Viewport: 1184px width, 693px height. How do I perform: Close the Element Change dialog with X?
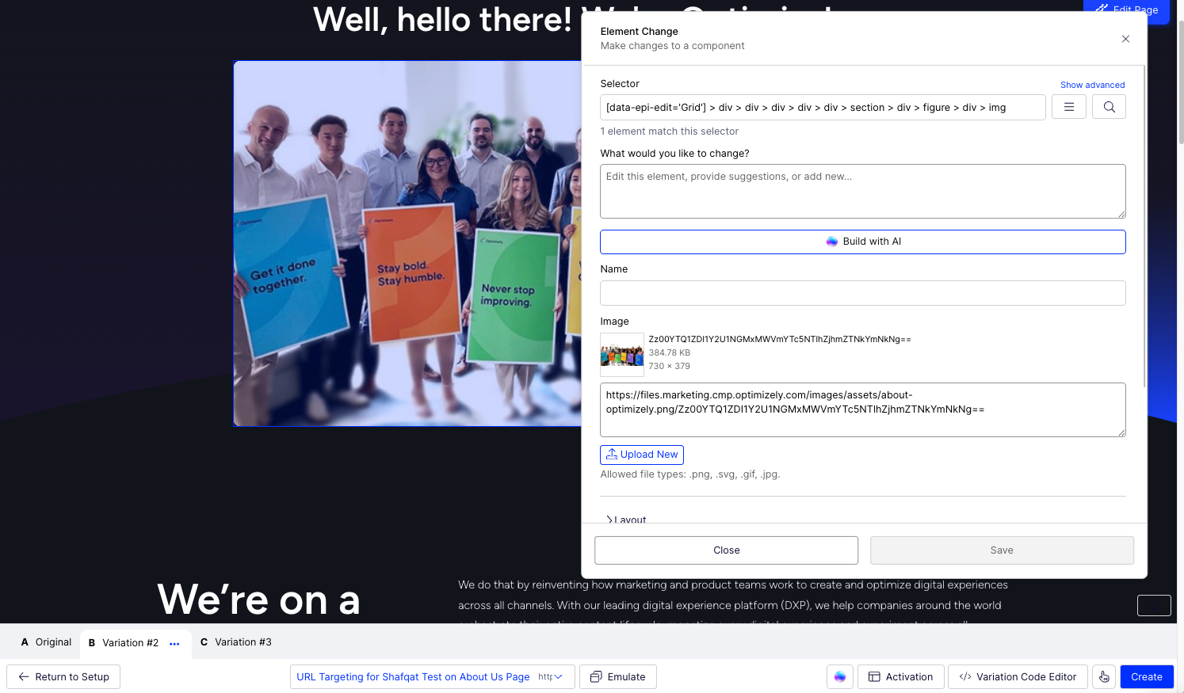(1125, 39)
